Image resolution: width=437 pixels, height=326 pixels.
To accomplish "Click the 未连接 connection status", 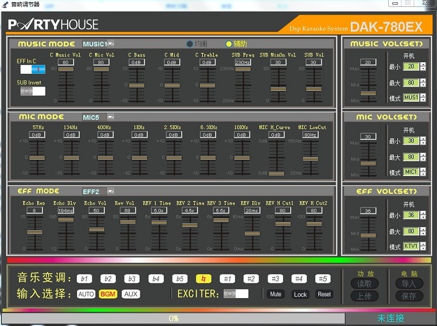I will [390, 318].
